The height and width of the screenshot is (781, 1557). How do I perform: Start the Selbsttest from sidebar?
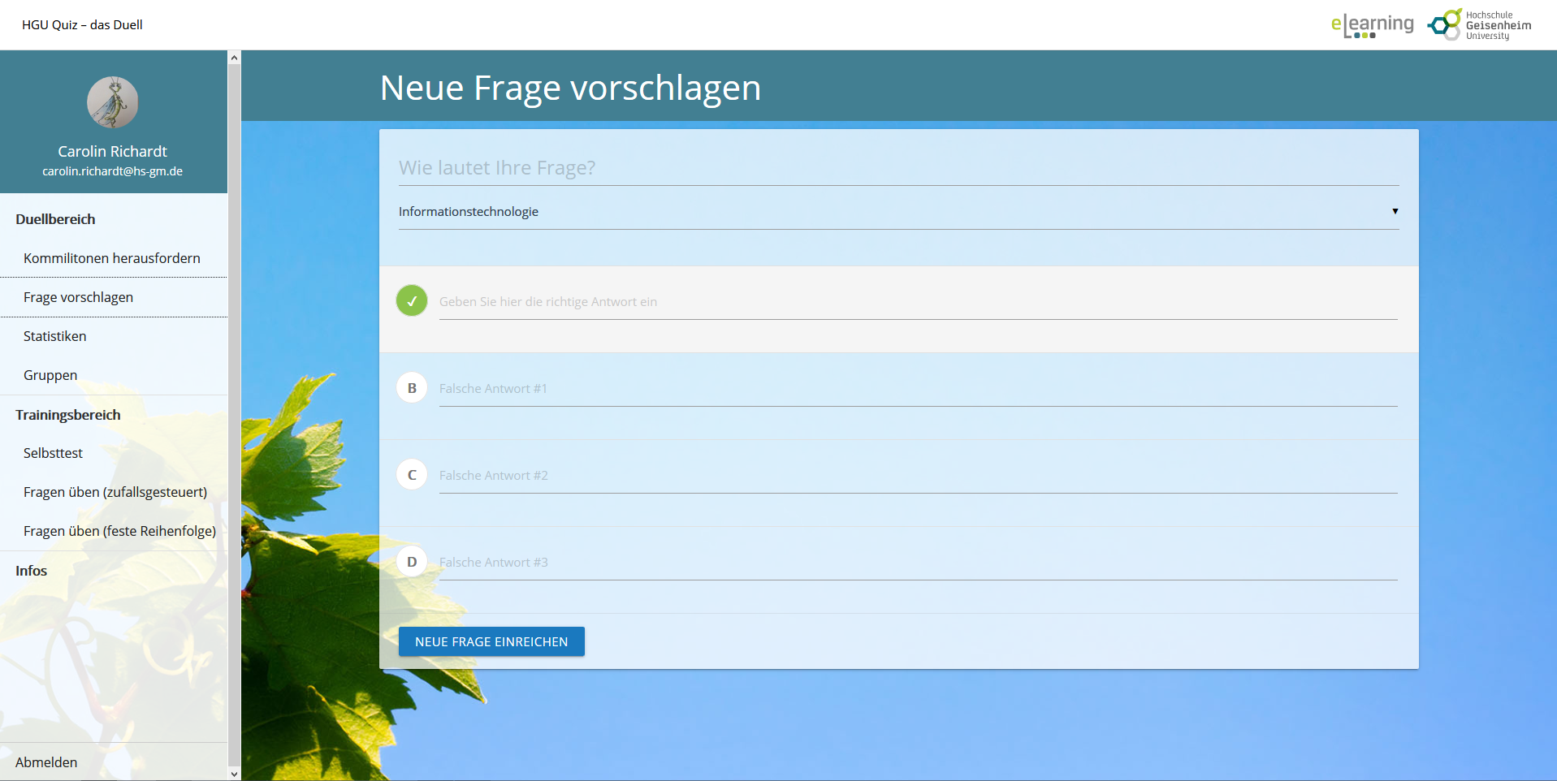(54, 453)
